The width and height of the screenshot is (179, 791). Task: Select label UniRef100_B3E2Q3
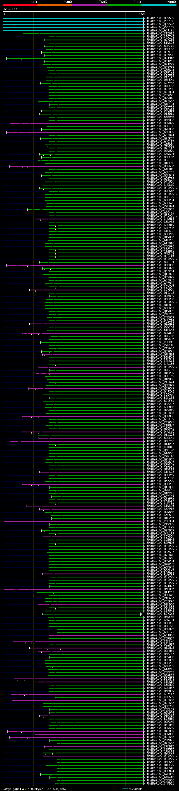coord(161,663)
